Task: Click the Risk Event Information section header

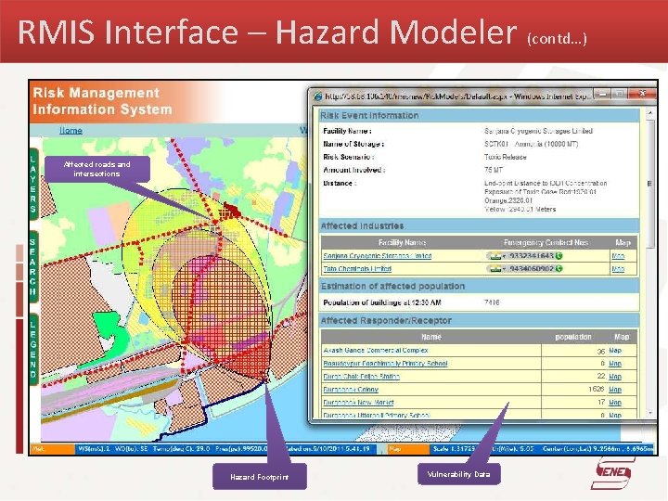Action: click(480, 115)
